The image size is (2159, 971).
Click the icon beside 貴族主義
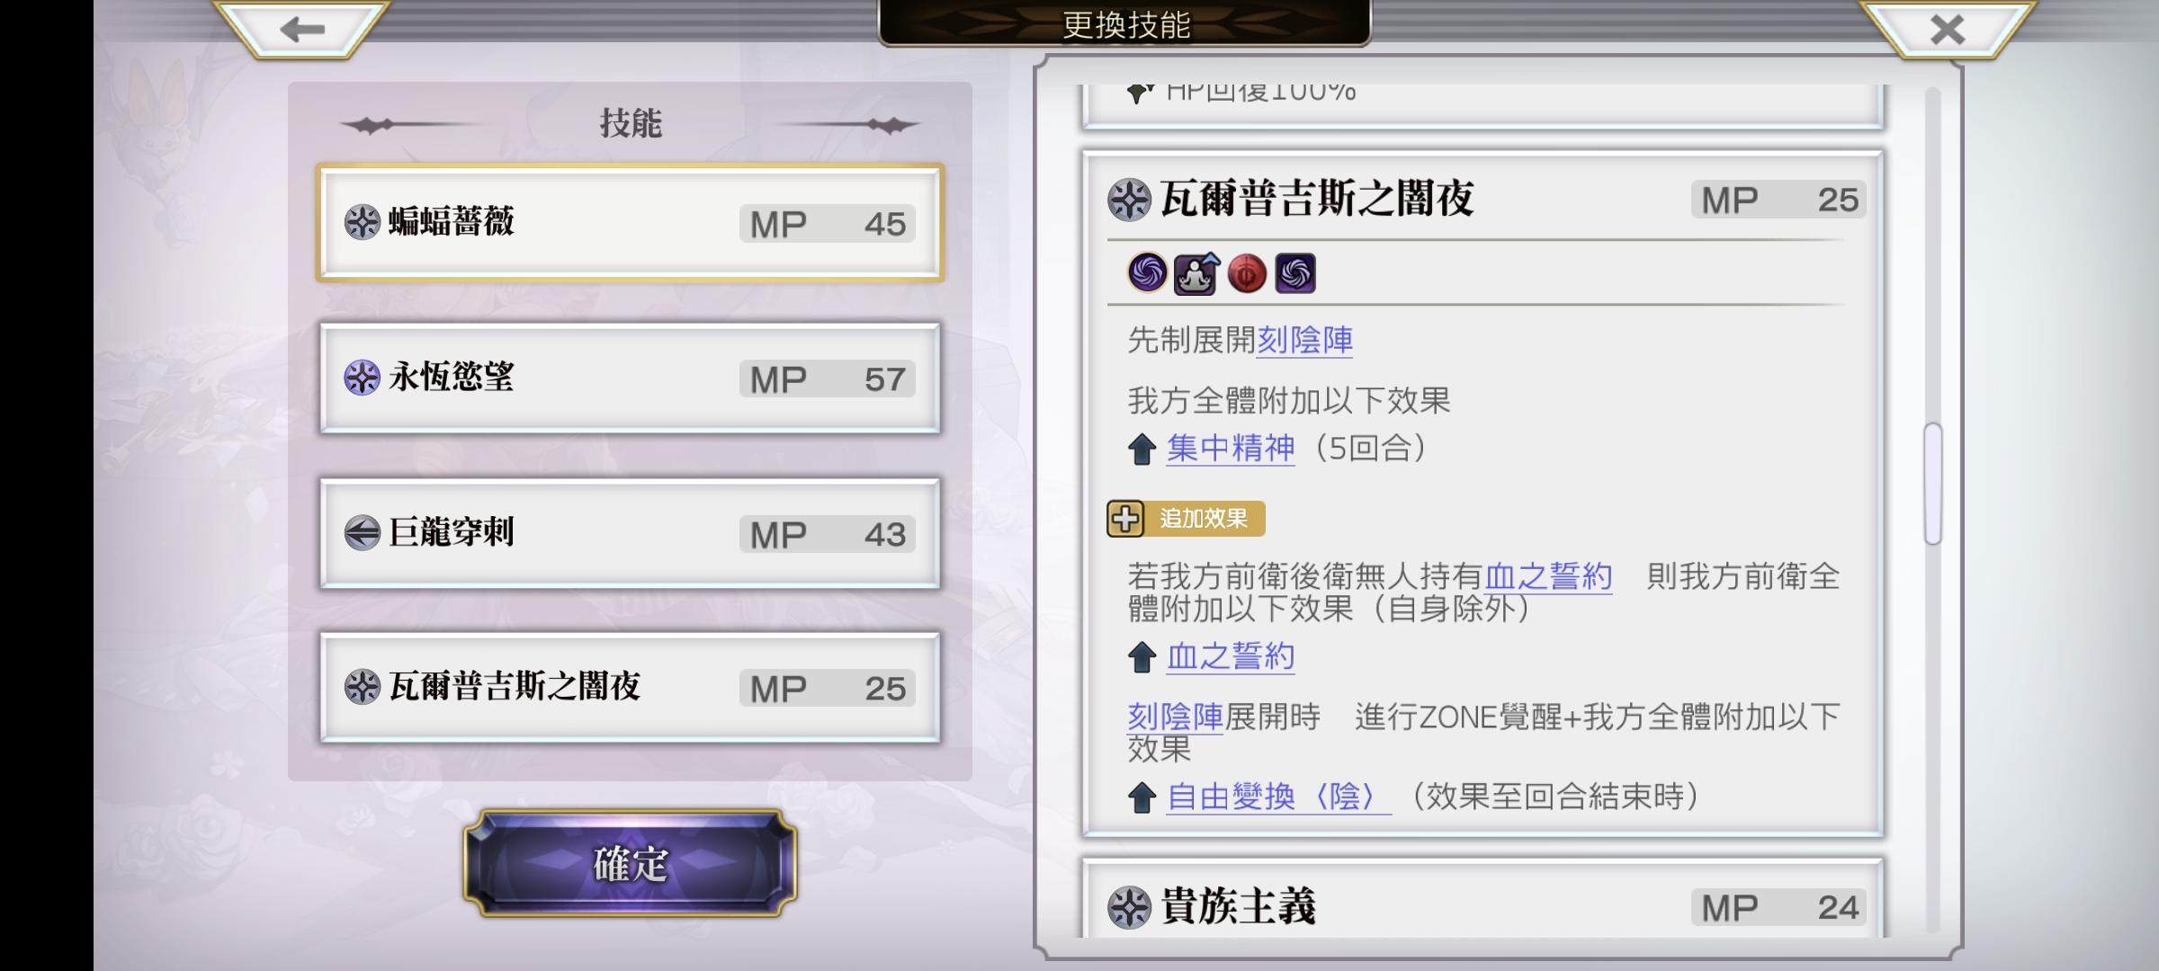coord(1129,906)
